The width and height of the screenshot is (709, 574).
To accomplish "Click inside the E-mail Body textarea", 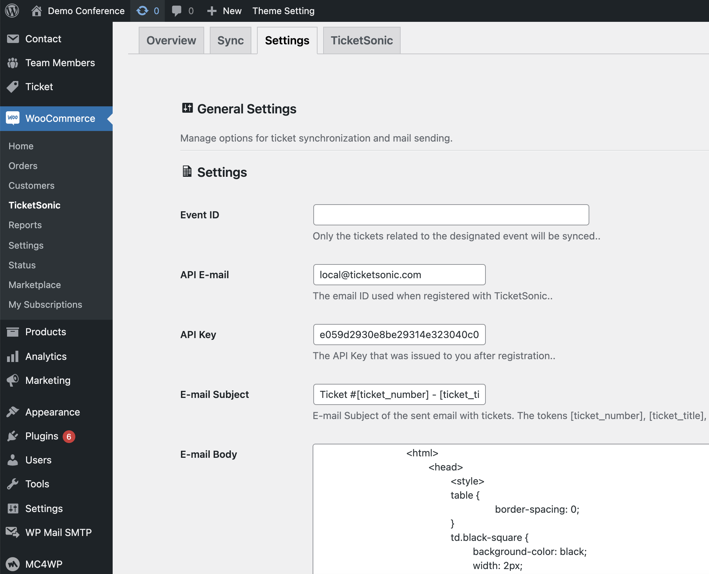I will pos(511,509).
